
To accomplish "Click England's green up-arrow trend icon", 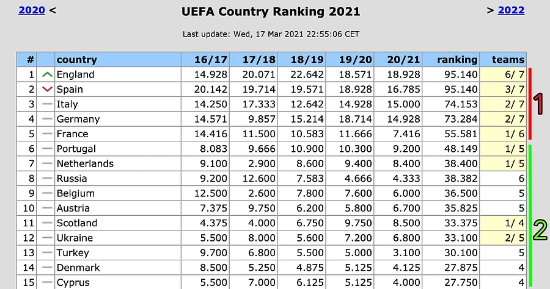I will click(x=47, y=74).
